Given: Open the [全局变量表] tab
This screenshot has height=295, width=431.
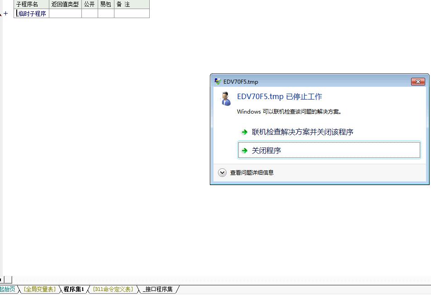Looking at the screenshot, I should pos(40,289).
